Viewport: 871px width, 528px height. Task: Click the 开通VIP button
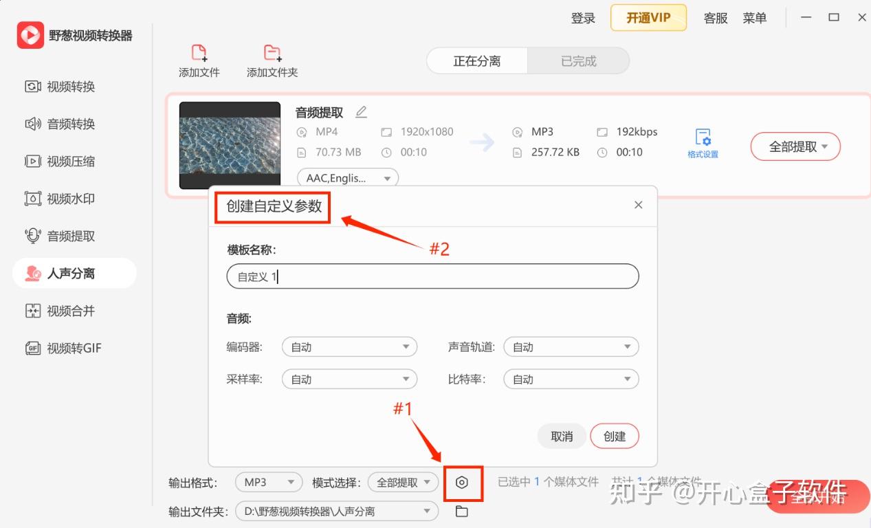tap(648, 18)
